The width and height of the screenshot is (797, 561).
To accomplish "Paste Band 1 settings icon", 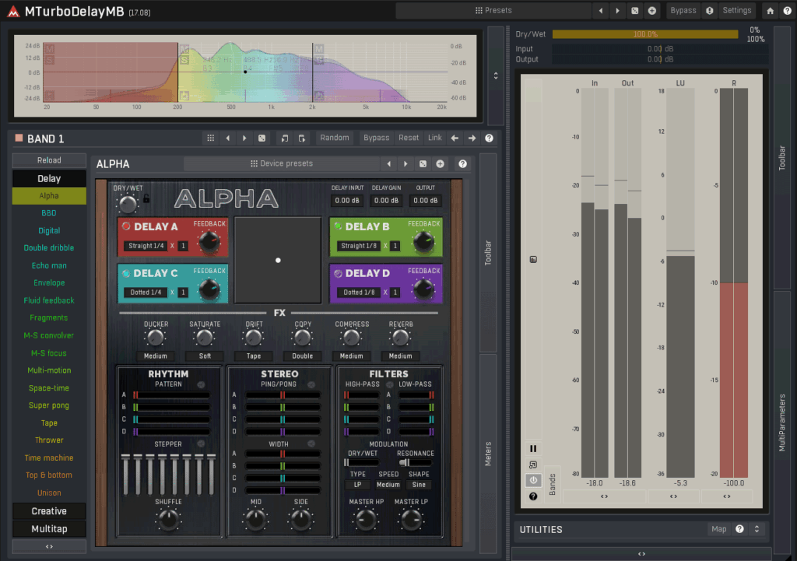I will 302,138.
